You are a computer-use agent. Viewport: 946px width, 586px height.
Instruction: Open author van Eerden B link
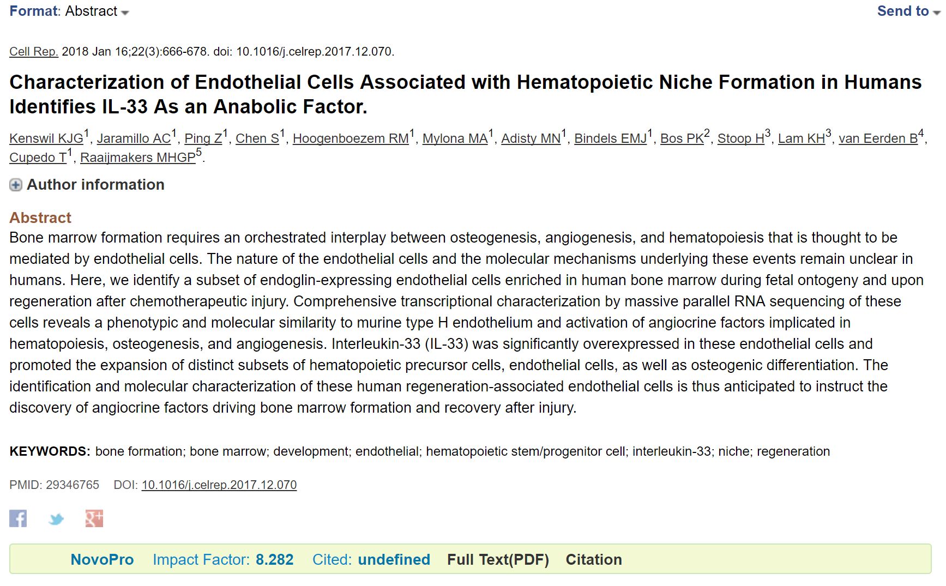coord(878,138)
